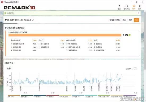
Task: Click the 分数有效 banner text
Action: 10,13
